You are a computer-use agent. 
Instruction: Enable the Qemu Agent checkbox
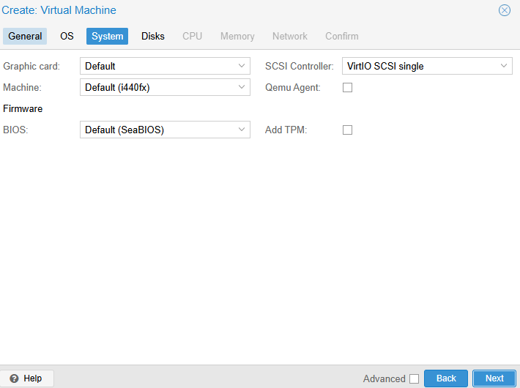point(348,88)
